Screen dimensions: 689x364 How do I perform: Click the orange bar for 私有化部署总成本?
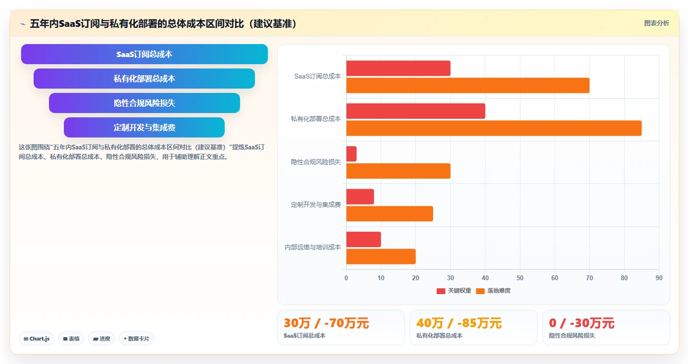(x=494, y=128)
